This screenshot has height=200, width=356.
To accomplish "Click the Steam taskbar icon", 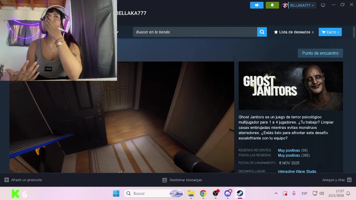I will [x=240, y=193].
